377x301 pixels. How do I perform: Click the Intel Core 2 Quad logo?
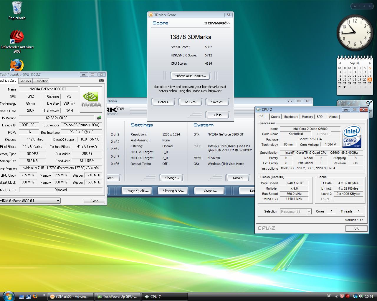click(352, 137)
